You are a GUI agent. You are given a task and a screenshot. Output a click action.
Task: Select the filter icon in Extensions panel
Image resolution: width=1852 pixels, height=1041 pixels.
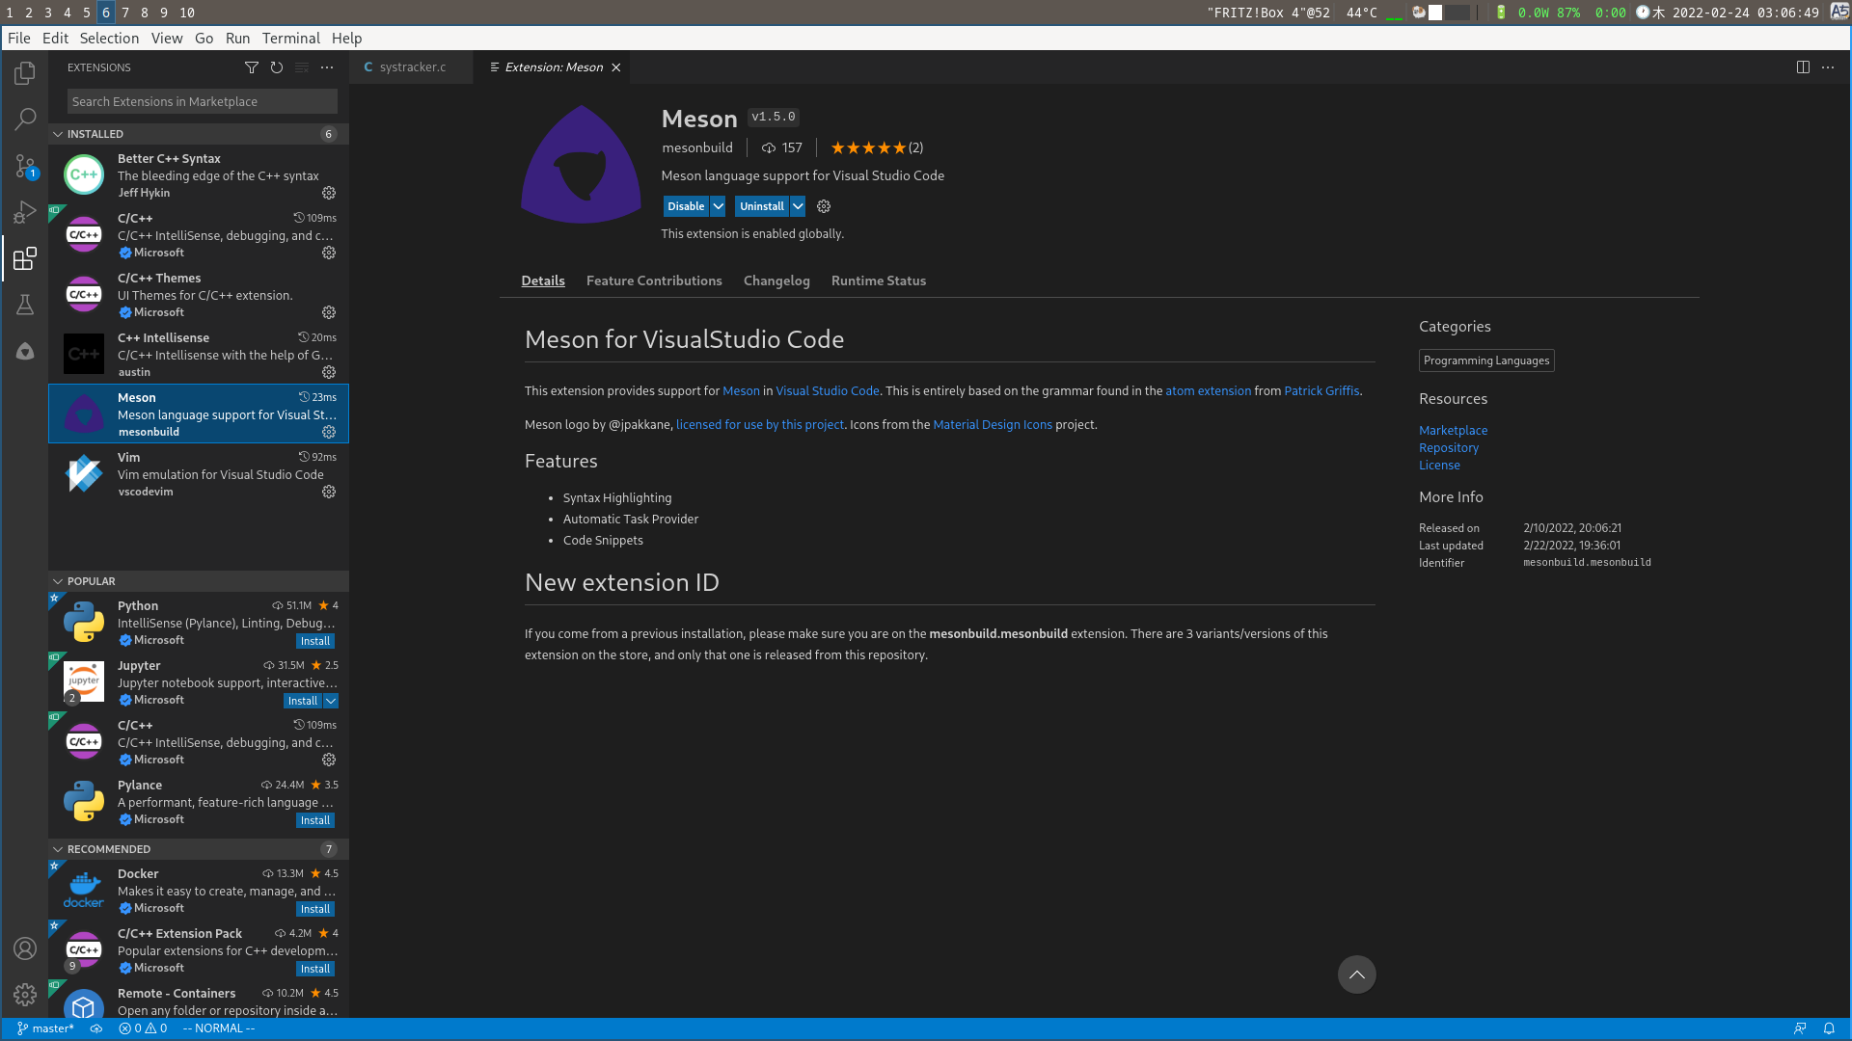click(x=252, y=67)
